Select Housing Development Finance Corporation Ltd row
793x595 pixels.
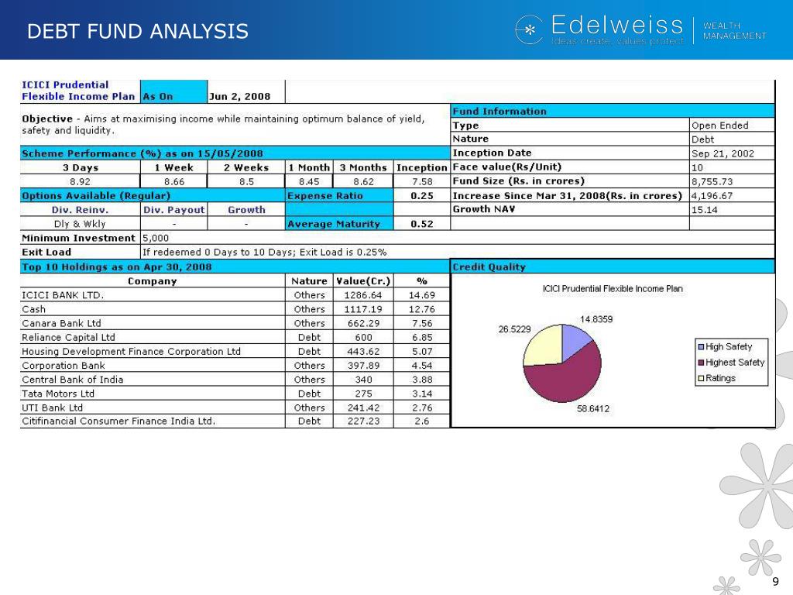235,351
